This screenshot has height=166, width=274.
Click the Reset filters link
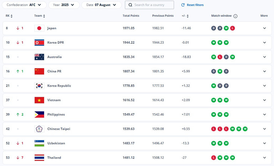pos(195,5)
